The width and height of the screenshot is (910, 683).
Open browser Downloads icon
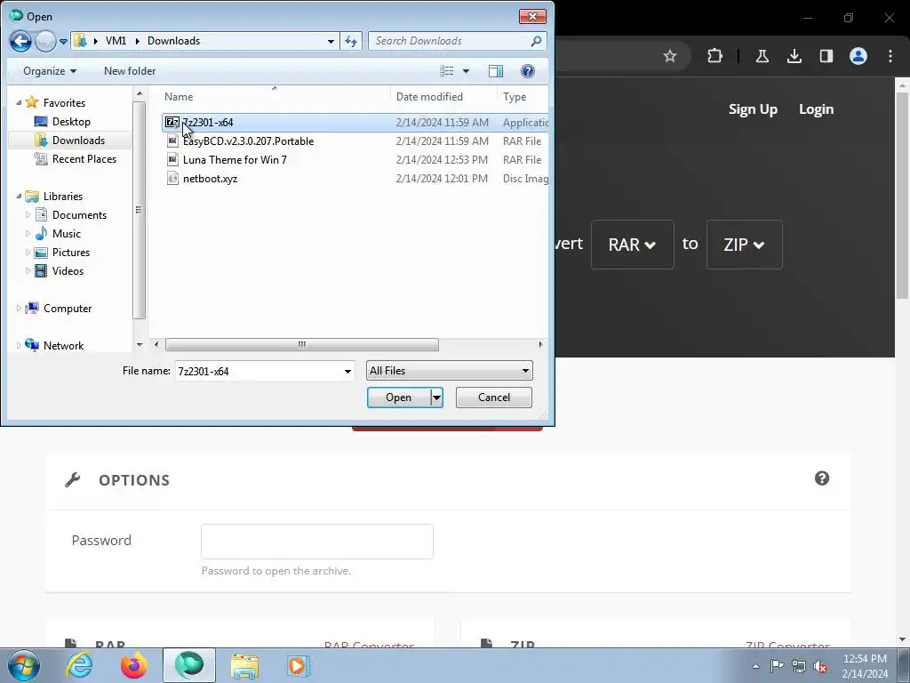(794, 56)
